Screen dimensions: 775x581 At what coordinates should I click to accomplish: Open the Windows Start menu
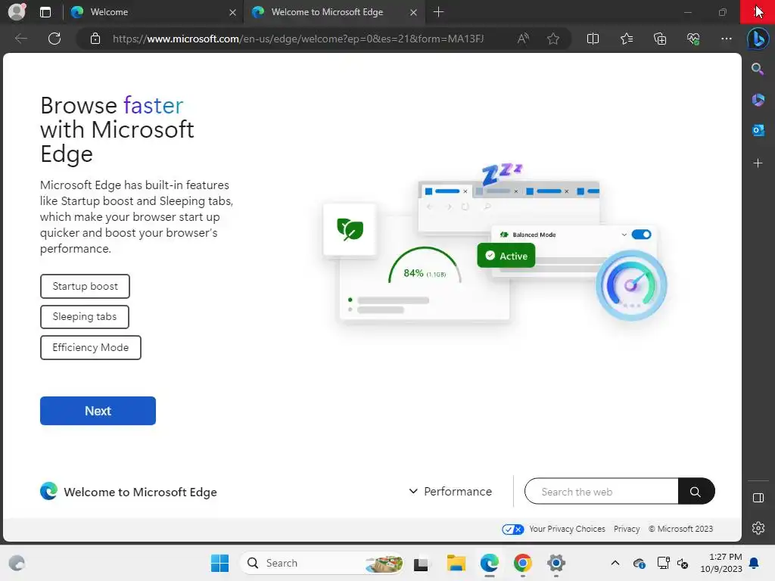219,563
